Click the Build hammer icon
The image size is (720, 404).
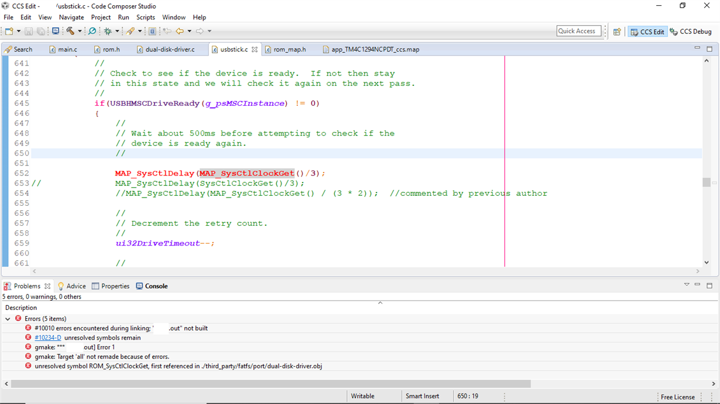click(70, 31)
